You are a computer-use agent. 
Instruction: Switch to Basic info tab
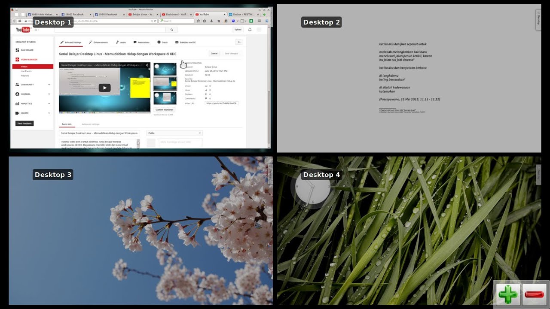67,124
